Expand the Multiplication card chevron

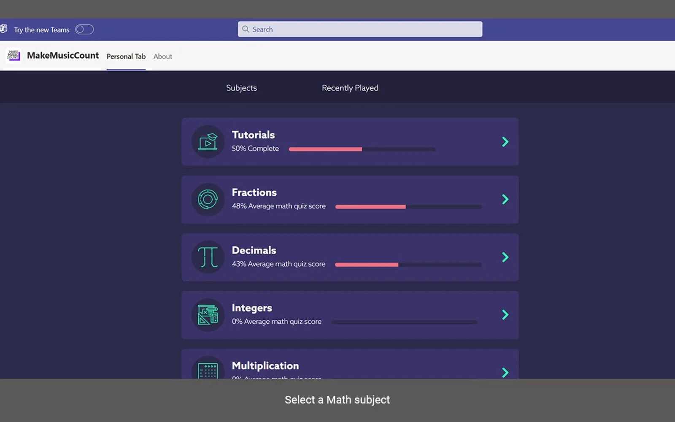pos(505,373)
